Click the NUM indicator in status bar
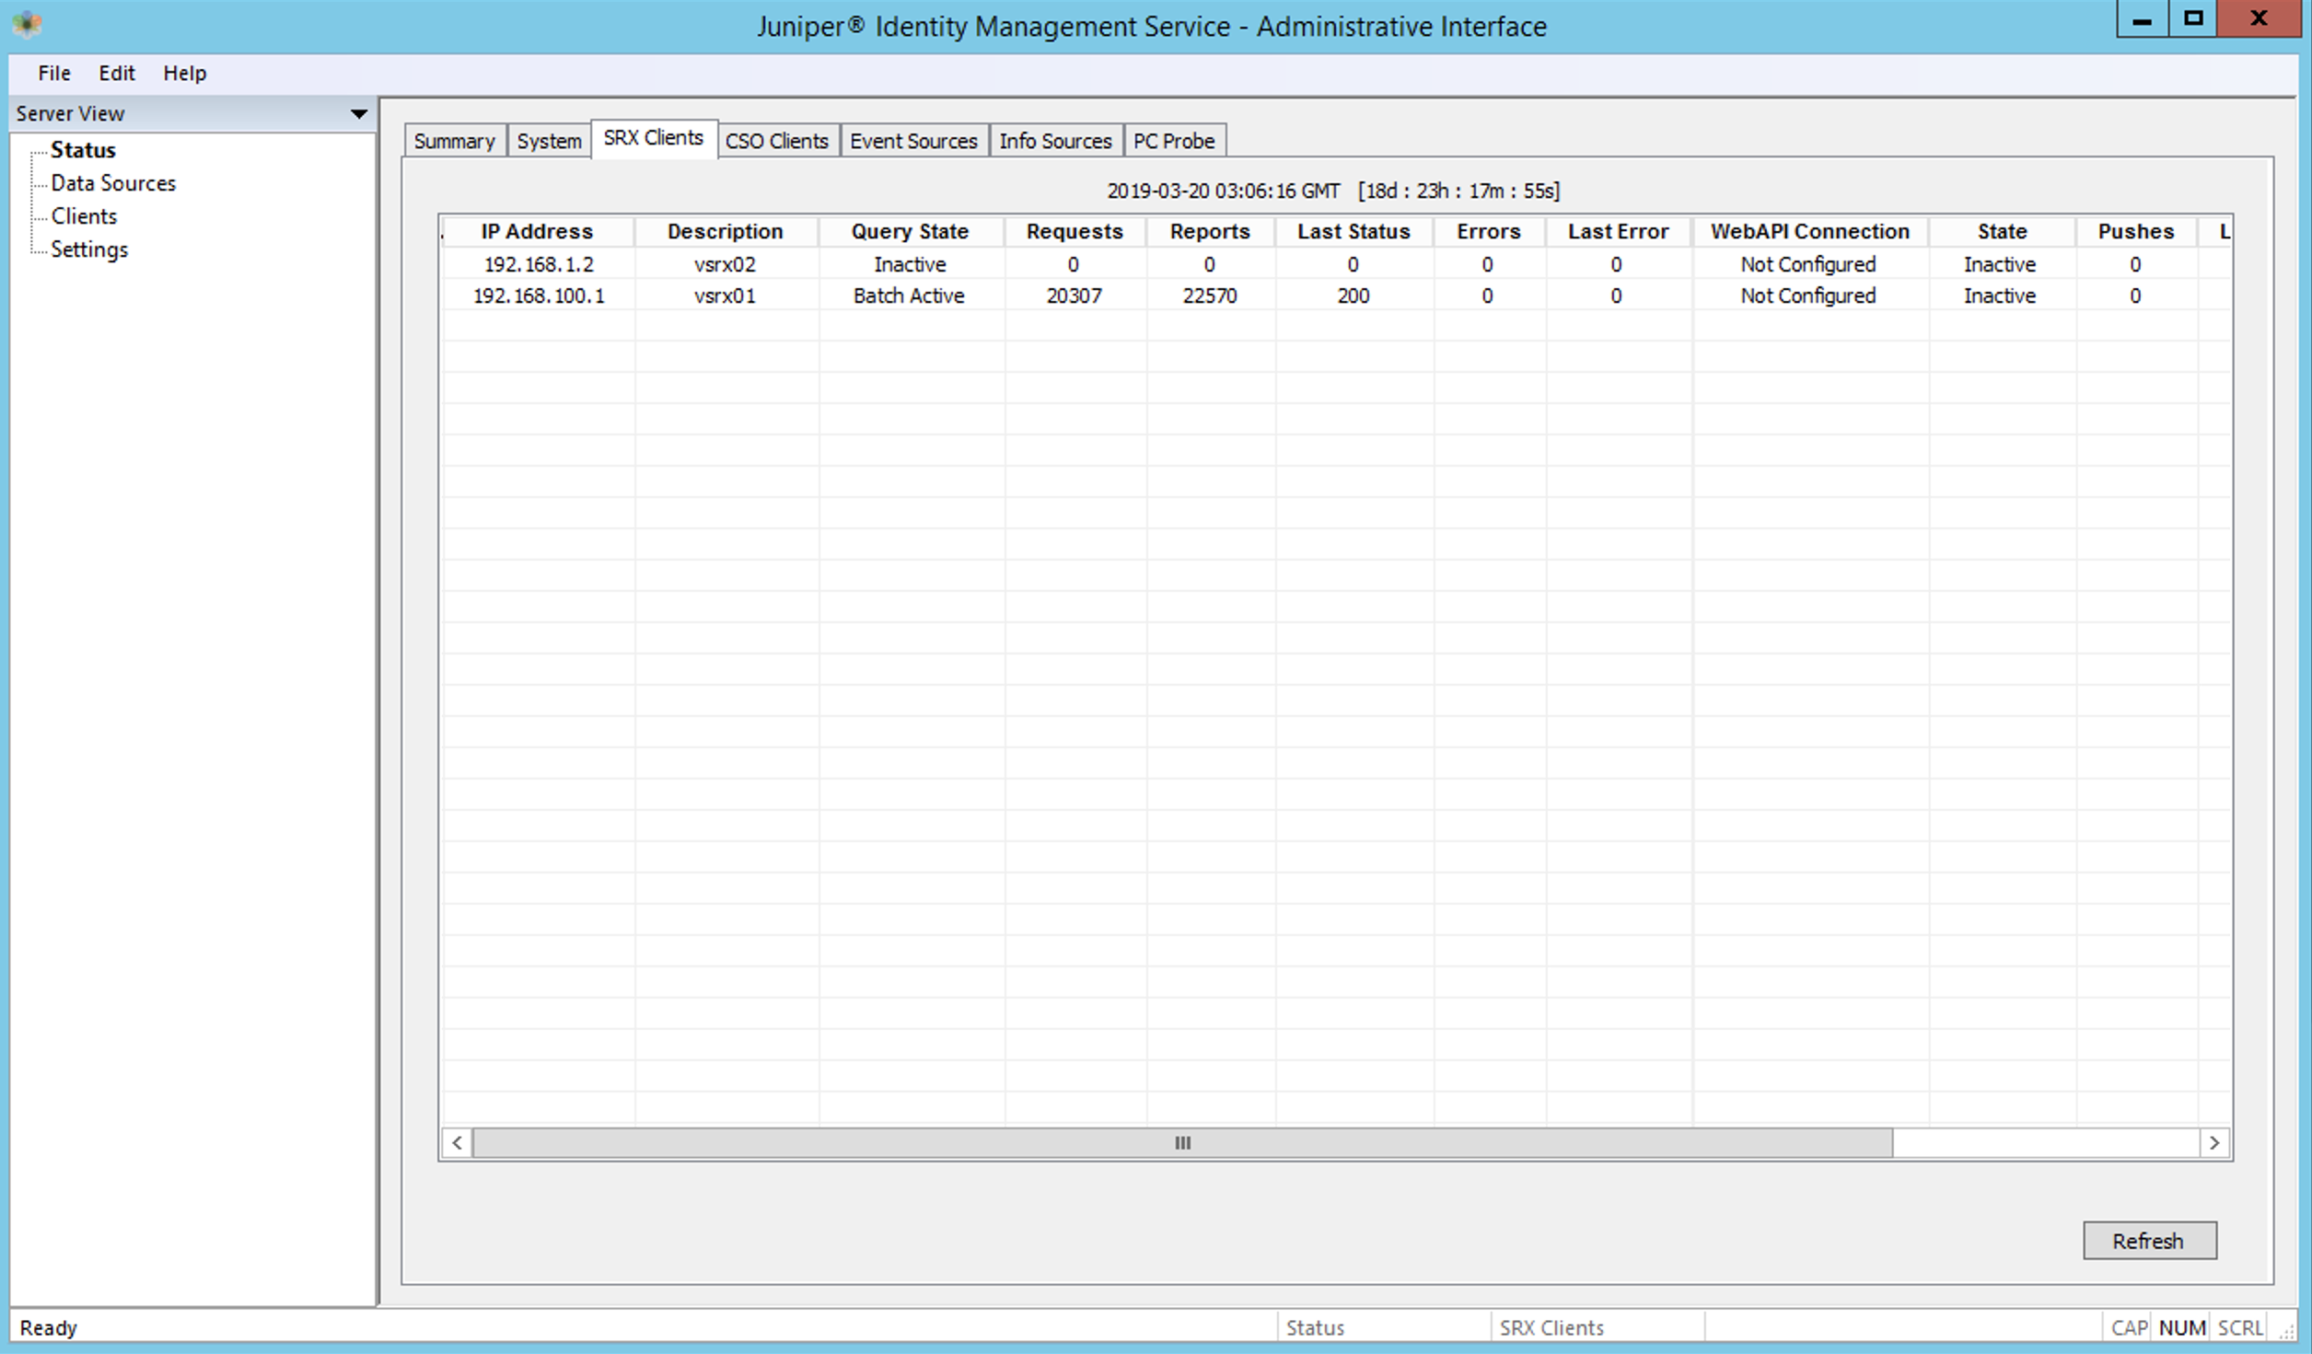 pyautogui.click(x=2182, y=1328)
